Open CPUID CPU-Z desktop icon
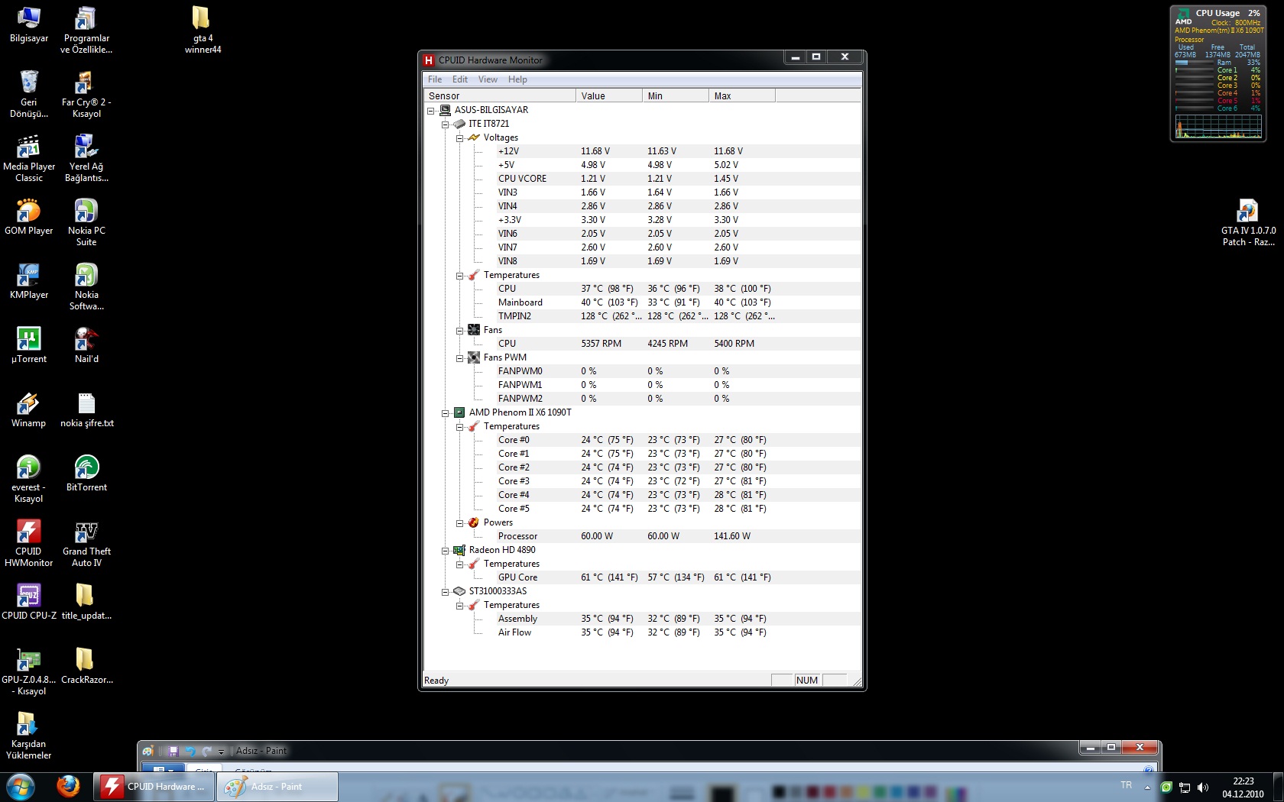Viewport: 1284px width, 802px height. pos(28,603)
